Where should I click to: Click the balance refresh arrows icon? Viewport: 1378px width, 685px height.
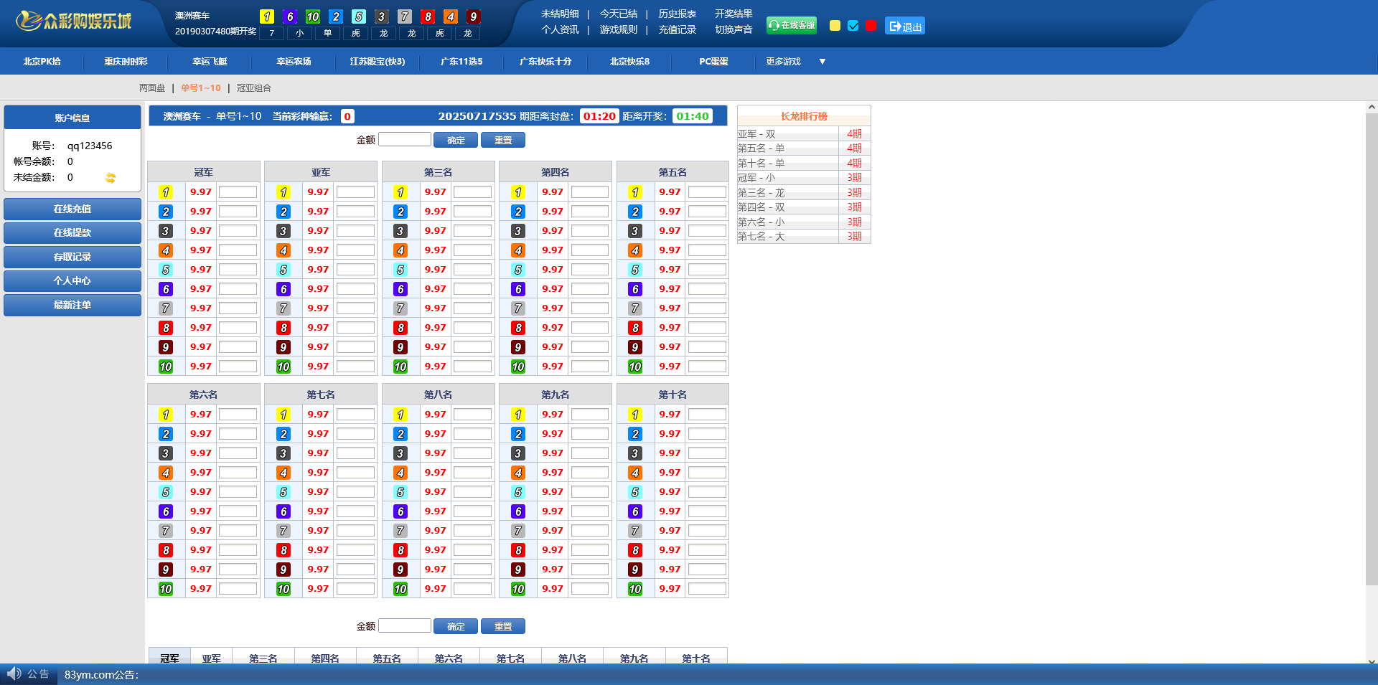(x=111, y=178)
